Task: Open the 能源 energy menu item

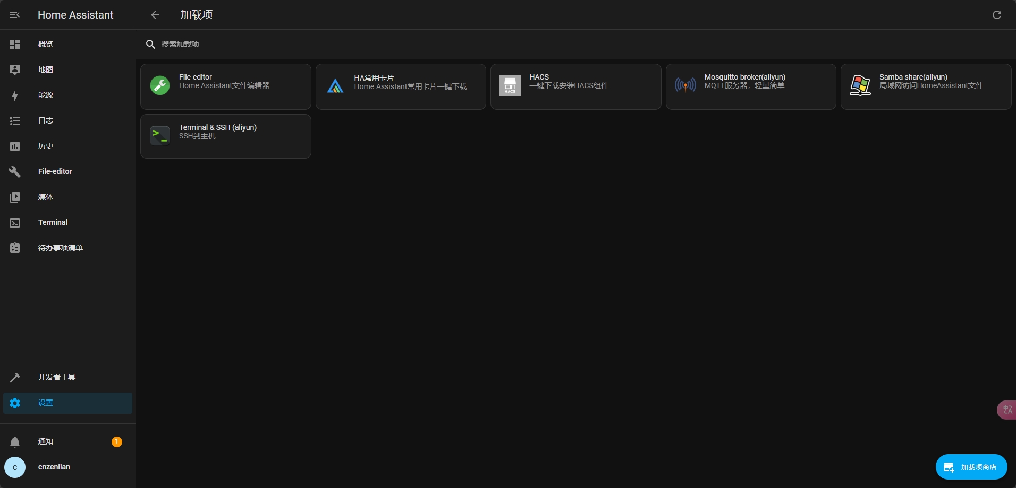Action: click(67, 95)
